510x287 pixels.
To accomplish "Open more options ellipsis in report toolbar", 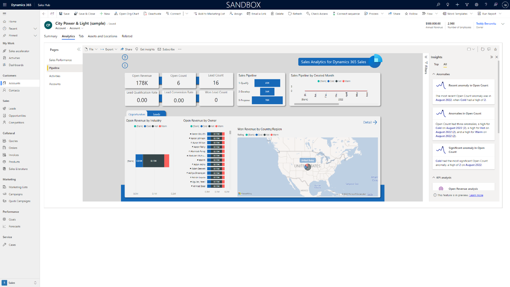I will click(180, 49).
